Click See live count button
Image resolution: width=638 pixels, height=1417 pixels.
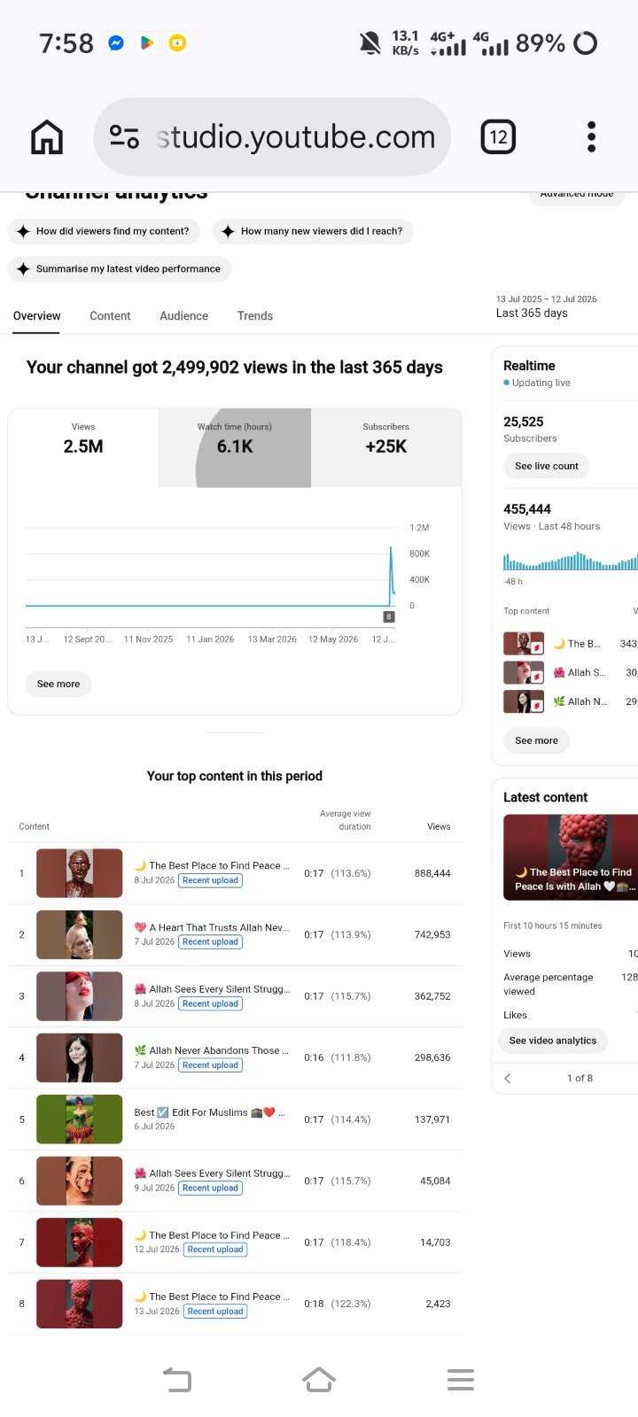tap(547, 466)
